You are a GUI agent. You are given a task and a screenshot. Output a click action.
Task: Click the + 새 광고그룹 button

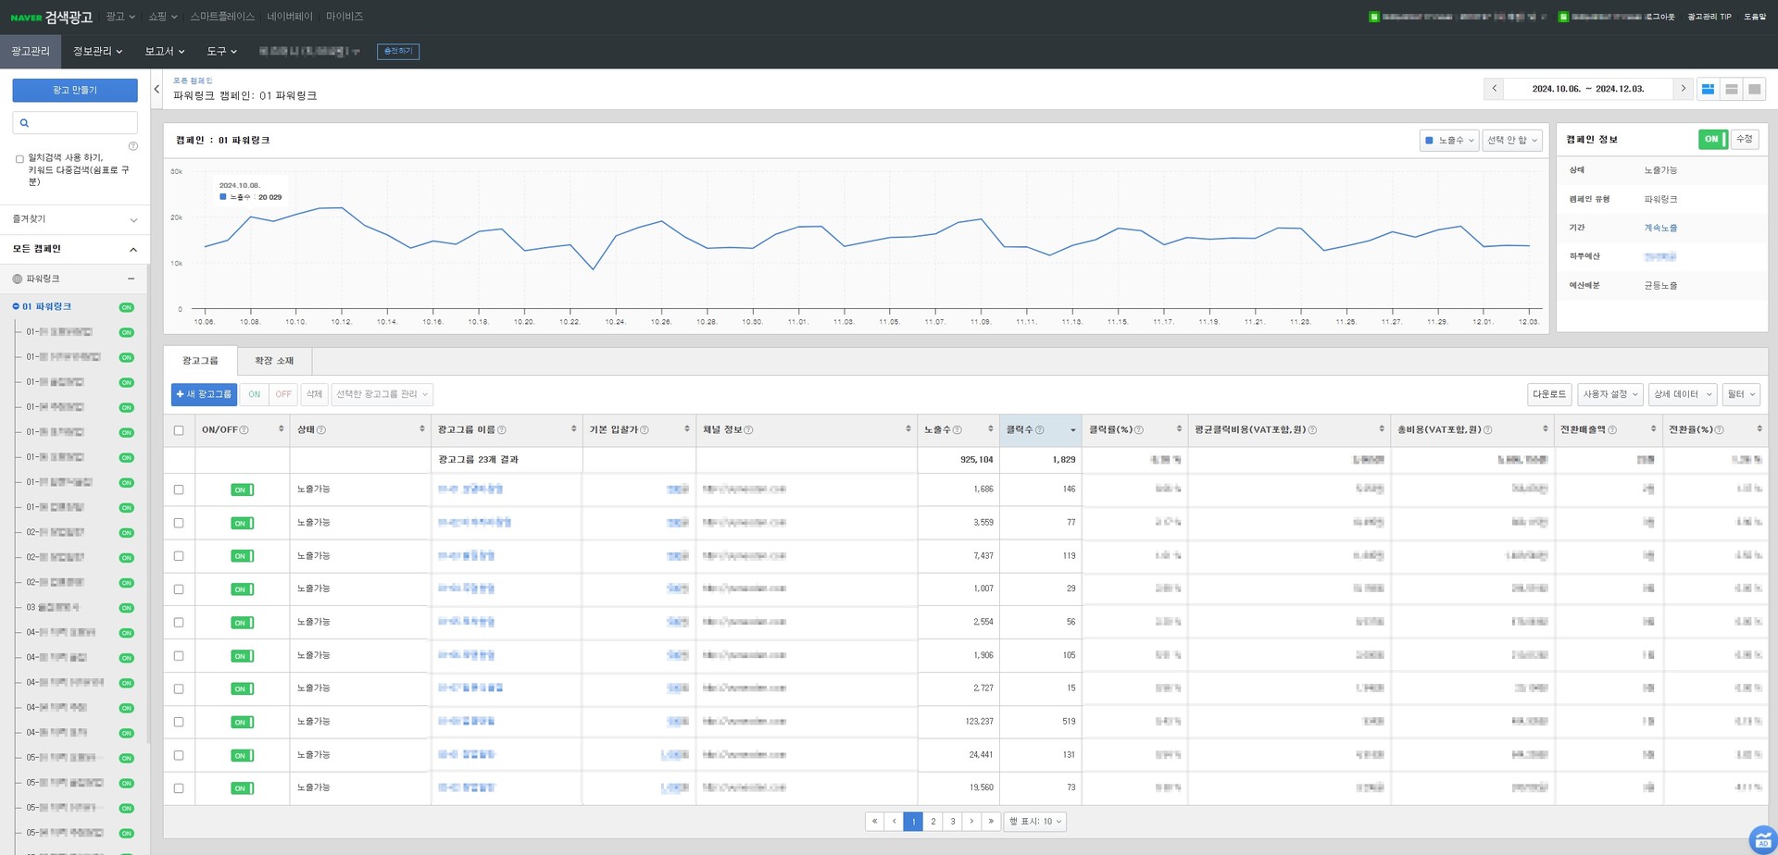tap(204, 394)
